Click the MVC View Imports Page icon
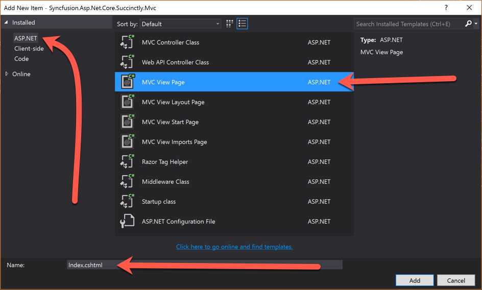 click(127, 141)
